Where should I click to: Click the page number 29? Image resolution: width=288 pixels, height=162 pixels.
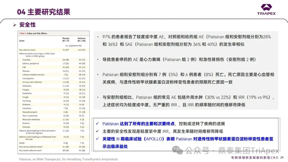282,158
